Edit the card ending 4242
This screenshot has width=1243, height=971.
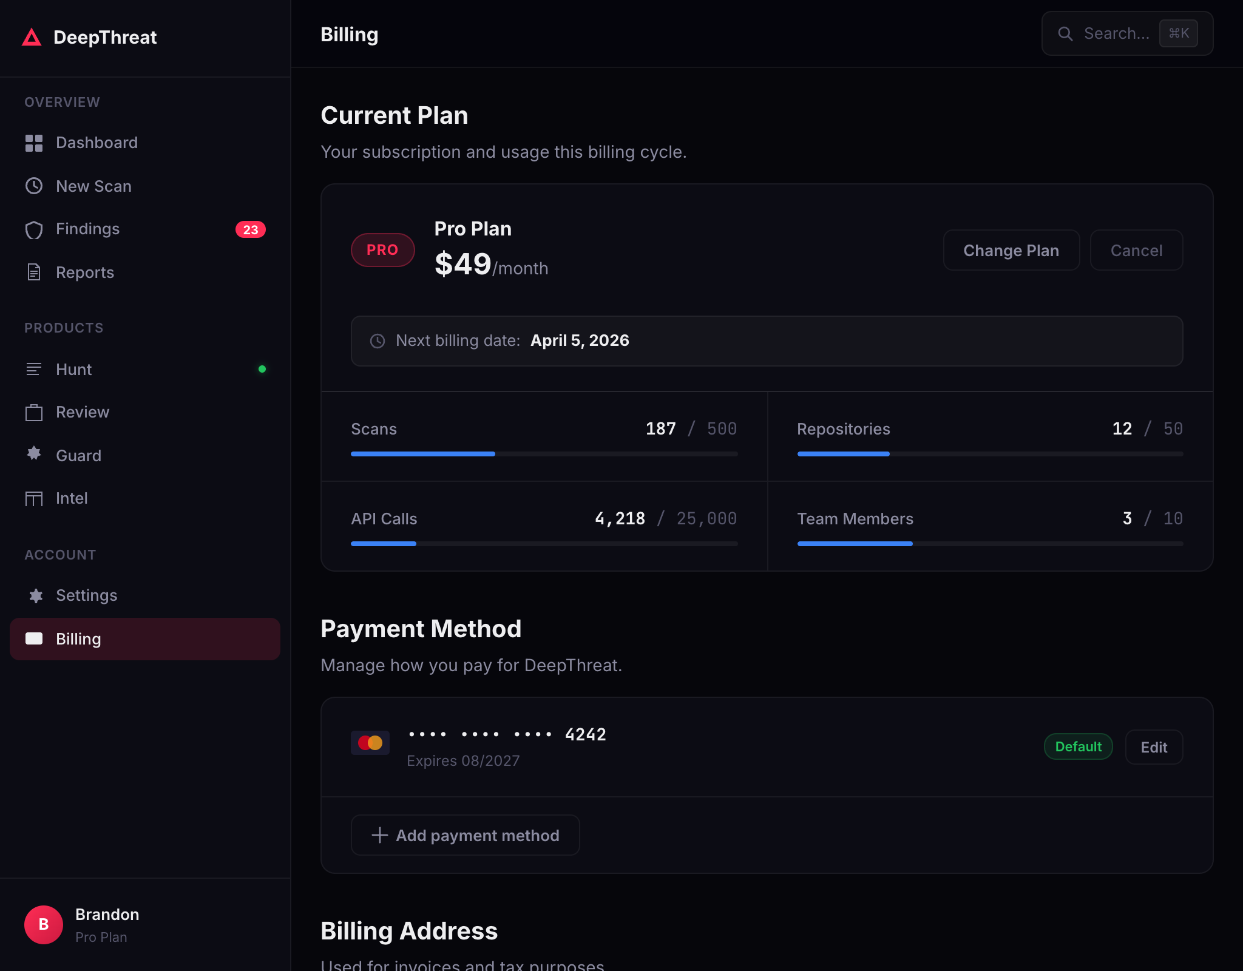pos(1153,747)
